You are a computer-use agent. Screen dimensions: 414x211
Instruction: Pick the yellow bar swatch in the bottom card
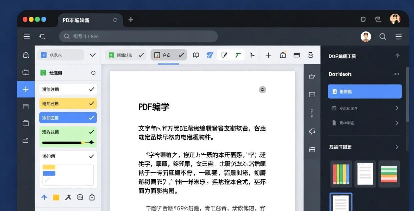(49, 167)
